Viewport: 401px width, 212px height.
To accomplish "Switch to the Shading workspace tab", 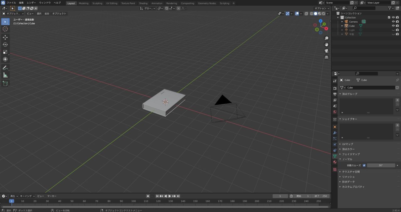I will click(143, 3).
